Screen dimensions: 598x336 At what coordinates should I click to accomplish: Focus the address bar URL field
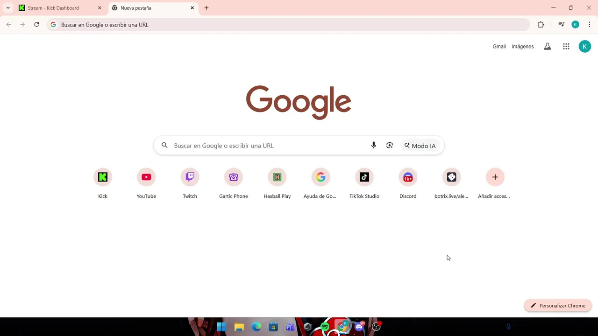(x=289, y=25)
